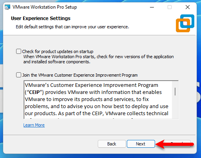Image resolution: width=201 pixels, height=158 pixels.
Task: Click the scrollbar track below the thumb
Action: click(175, 107)
